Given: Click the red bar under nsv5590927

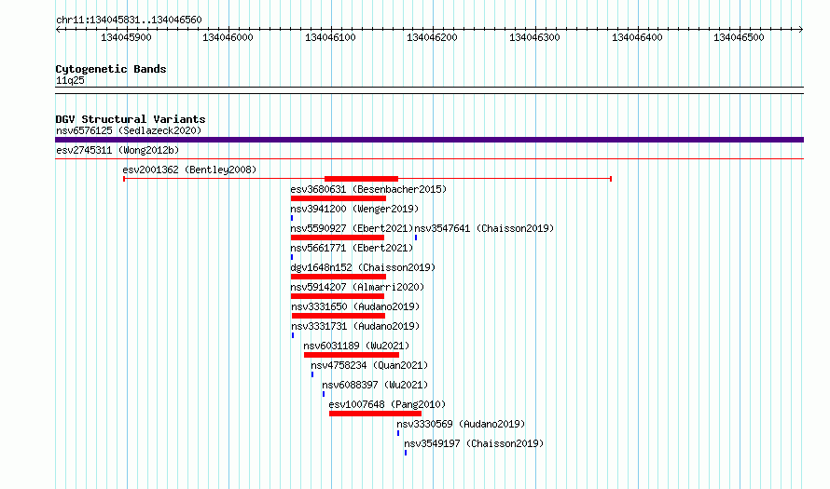Looking at the screenshot, I should click(338, 238).
